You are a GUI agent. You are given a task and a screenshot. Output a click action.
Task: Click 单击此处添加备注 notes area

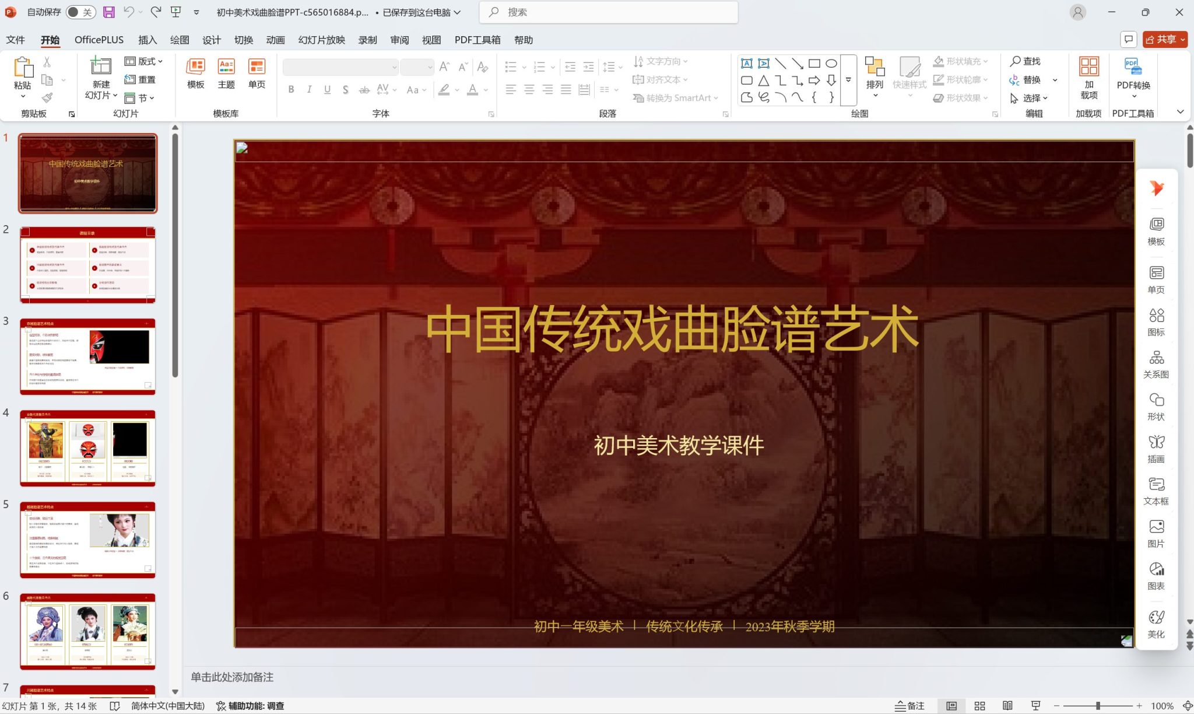[232, 677]
